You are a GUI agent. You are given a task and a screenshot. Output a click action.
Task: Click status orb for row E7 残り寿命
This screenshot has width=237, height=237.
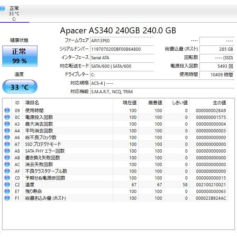7,191
